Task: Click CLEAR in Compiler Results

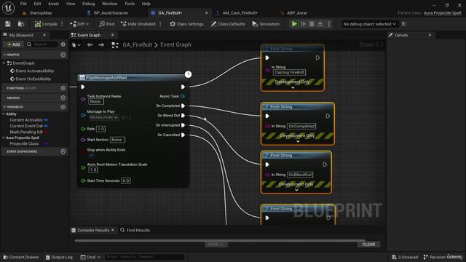Action: pyautogui.click(x=368, y=245)
